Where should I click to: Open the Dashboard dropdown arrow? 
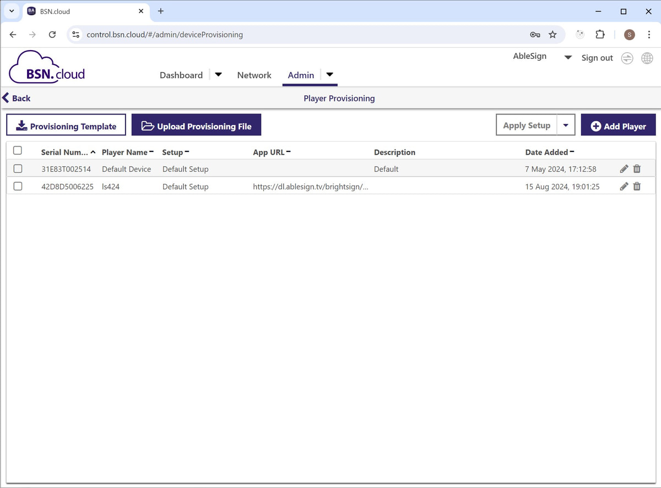point(218,74)
